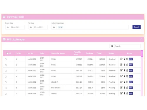Open PDF for bill null001059
Screen dimensions: 147x110
(x=131, y=65)
